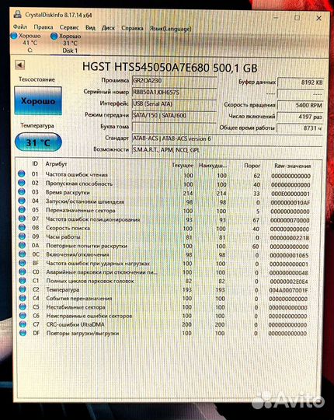The image size is (334, 420).
Task: Click status circle icon for drive C:
Action: click(14, 36)
